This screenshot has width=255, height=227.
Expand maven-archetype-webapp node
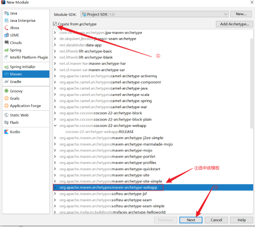(55, 188)
